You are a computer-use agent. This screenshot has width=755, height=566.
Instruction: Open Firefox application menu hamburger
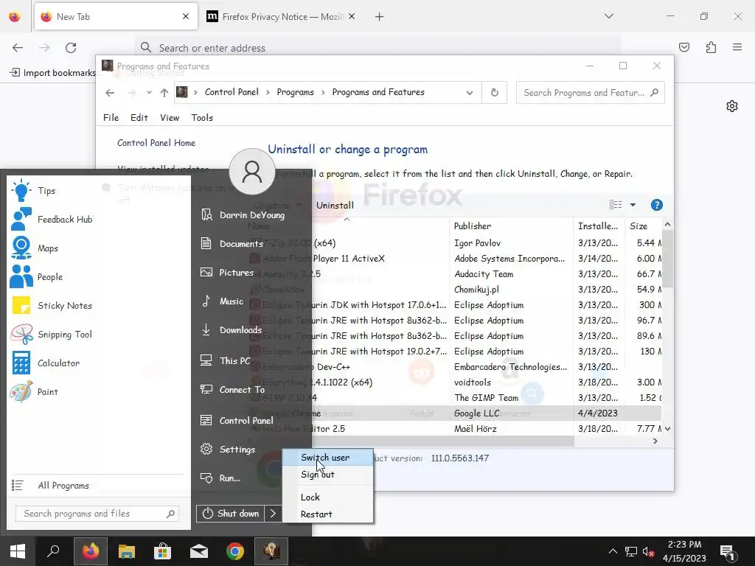click(737, 47)
